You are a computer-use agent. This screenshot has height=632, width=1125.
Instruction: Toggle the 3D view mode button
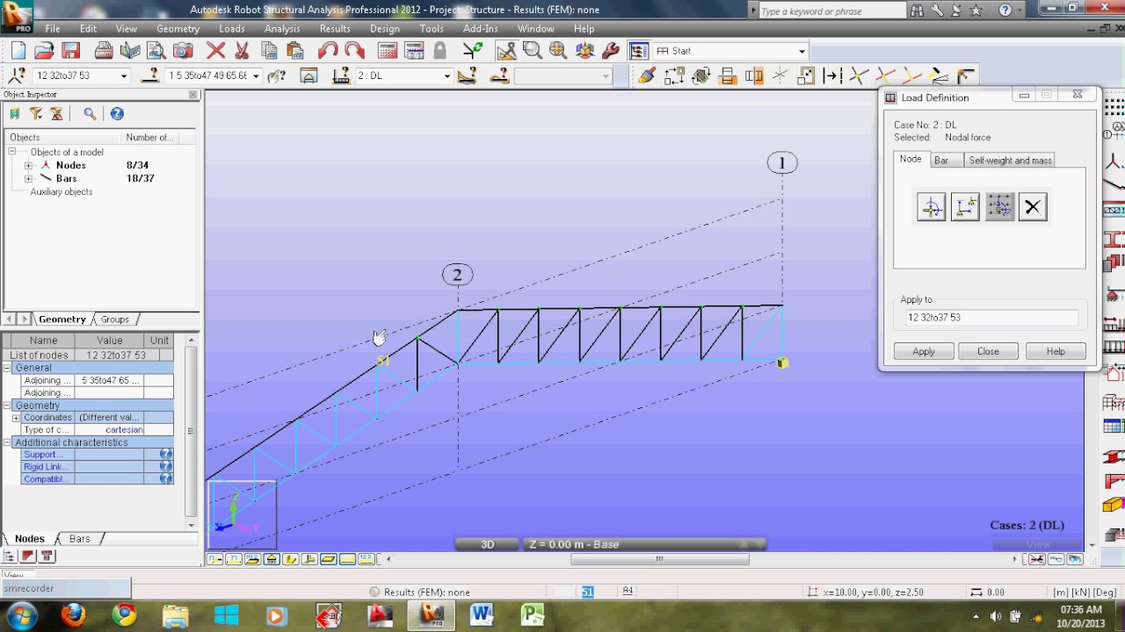487,544
